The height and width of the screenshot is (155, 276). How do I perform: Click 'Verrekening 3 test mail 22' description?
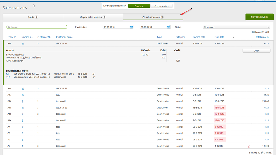tap(32, 74)
